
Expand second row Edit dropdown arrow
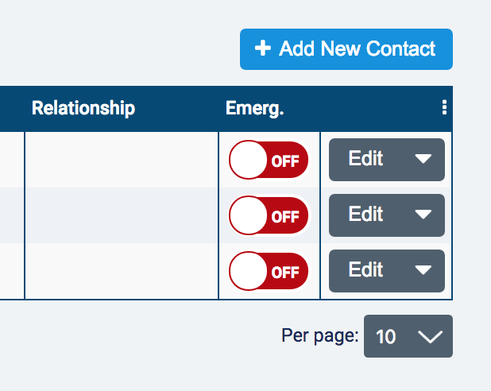(423, 215)
